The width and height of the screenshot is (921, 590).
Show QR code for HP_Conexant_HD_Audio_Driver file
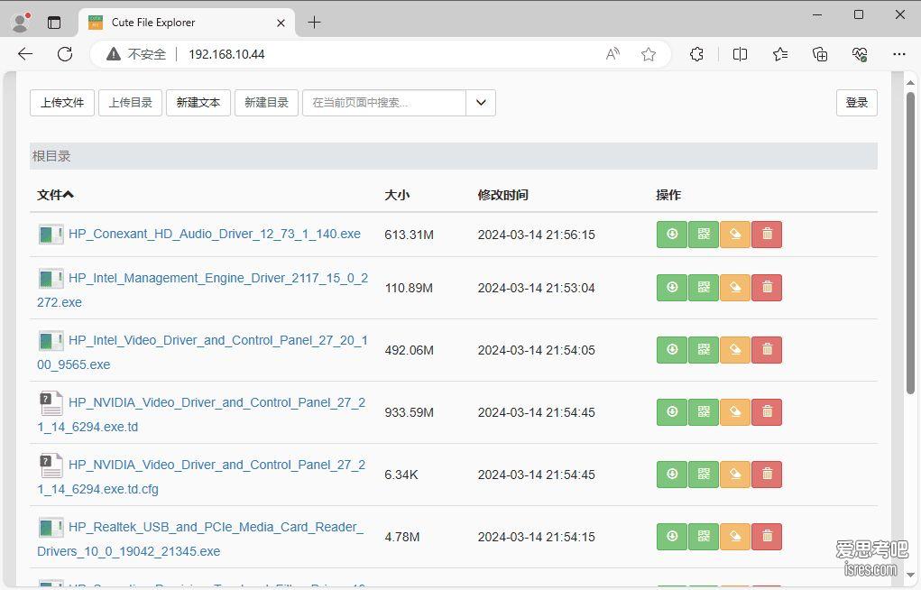pos(704,235)
